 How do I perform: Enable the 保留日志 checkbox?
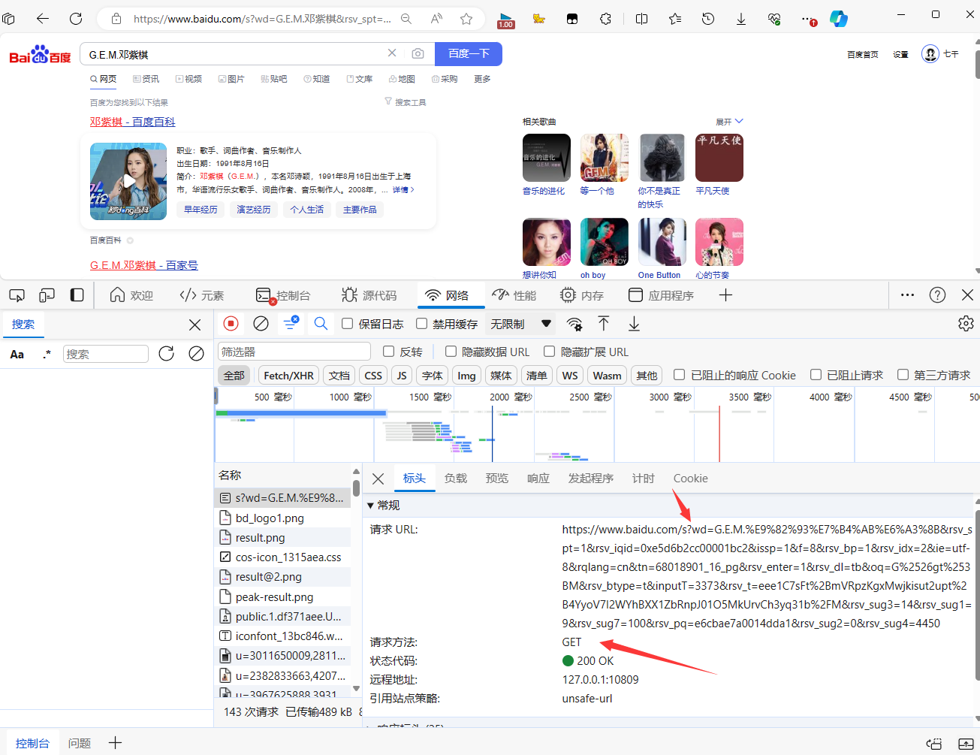click(348, 324)
